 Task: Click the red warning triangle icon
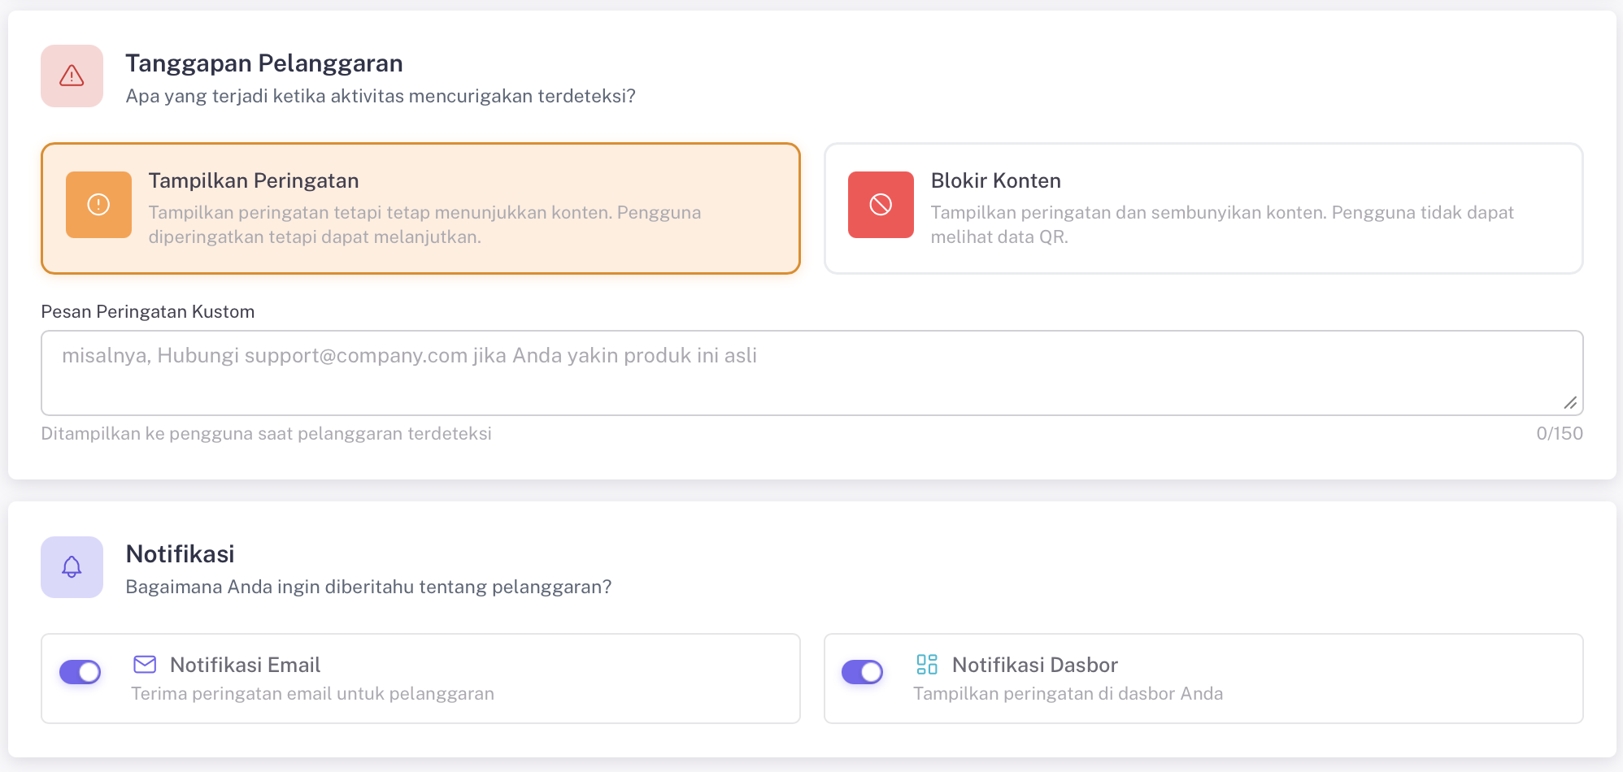tap(72, 76)
